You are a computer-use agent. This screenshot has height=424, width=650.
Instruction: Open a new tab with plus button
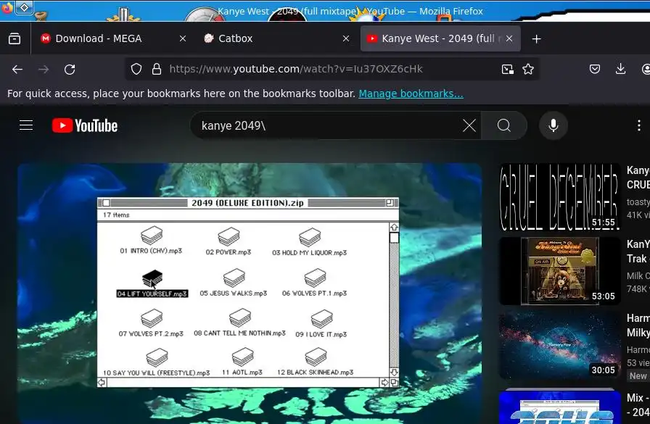click(536, 38)
